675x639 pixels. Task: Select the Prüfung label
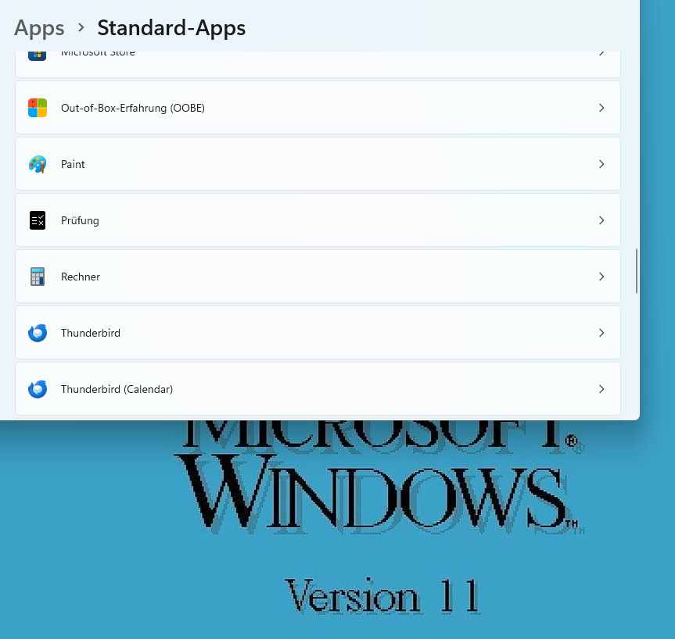(x=80, y=220)
